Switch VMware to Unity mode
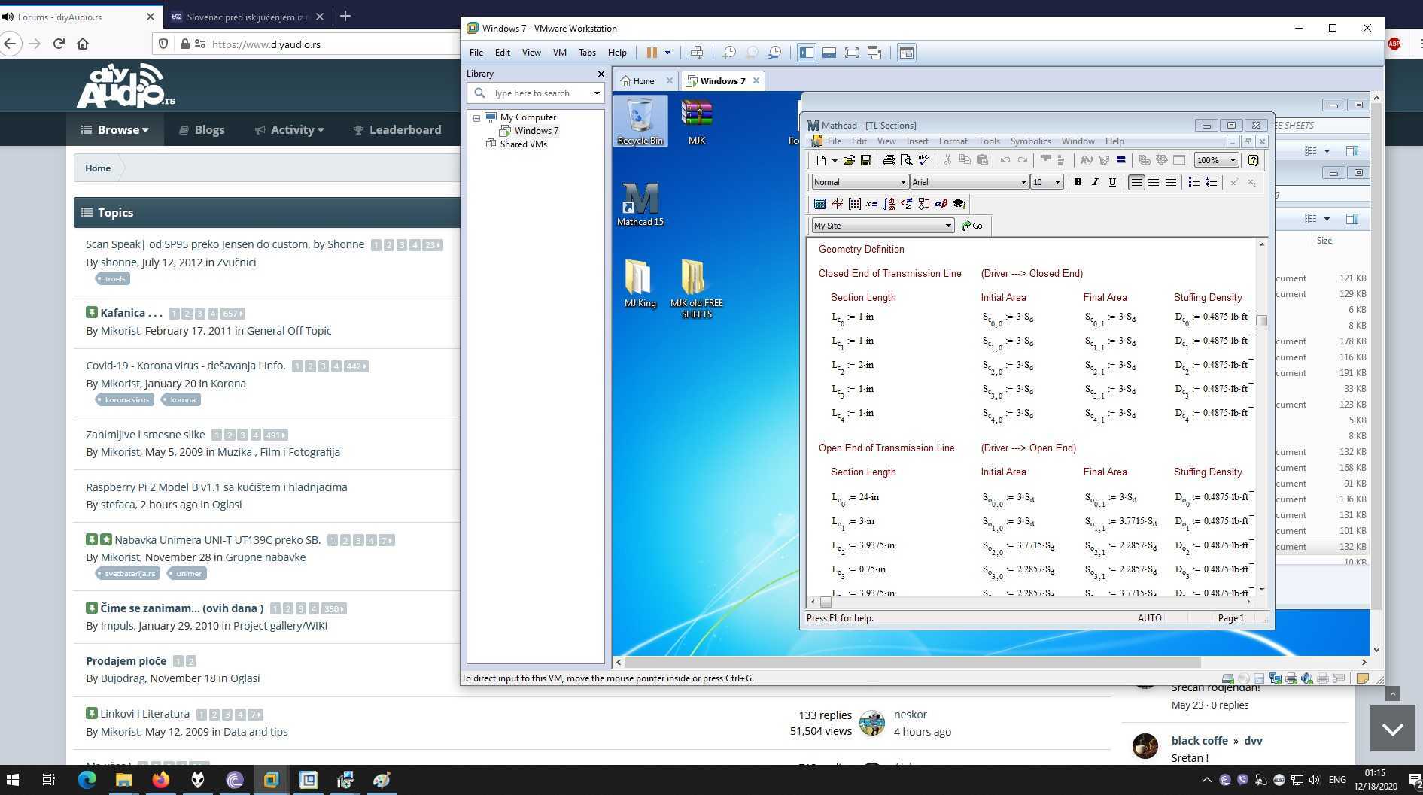Screen dimensions: 1423x795 pyautogui.click(x=874, y=53)
